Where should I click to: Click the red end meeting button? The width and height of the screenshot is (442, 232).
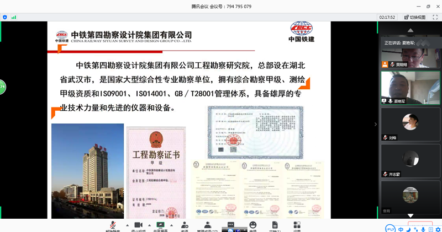pos(420,224)
